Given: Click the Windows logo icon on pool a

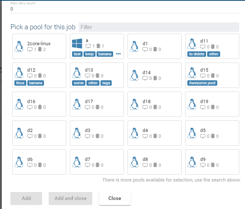Looking at the screenshot, I should coord(77,44).
